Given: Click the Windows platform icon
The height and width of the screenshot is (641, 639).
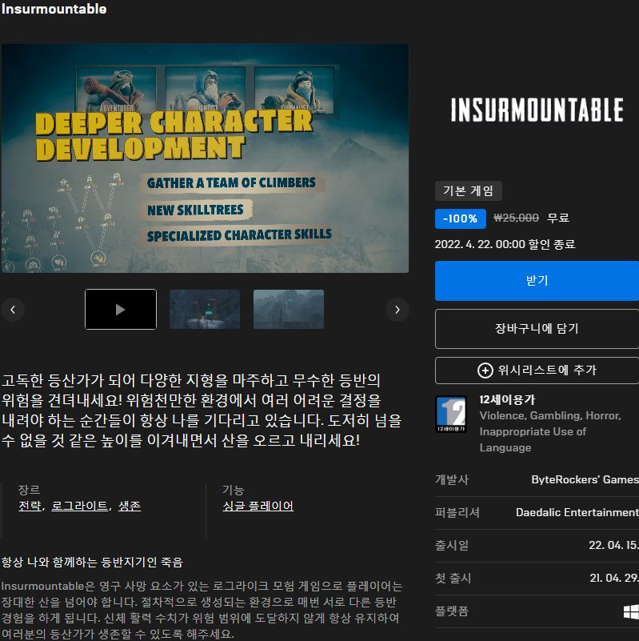Looking at the screenshot, I should 631,612.
